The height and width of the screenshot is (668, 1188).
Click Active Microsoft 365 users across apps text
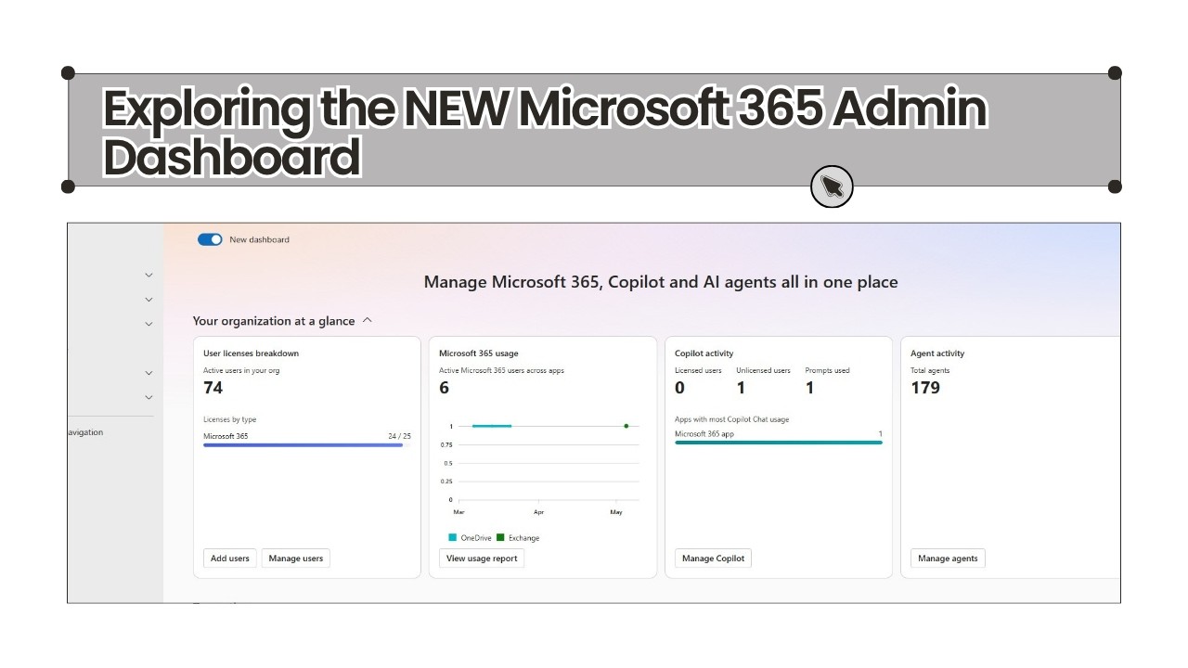[x=501, y=370]
